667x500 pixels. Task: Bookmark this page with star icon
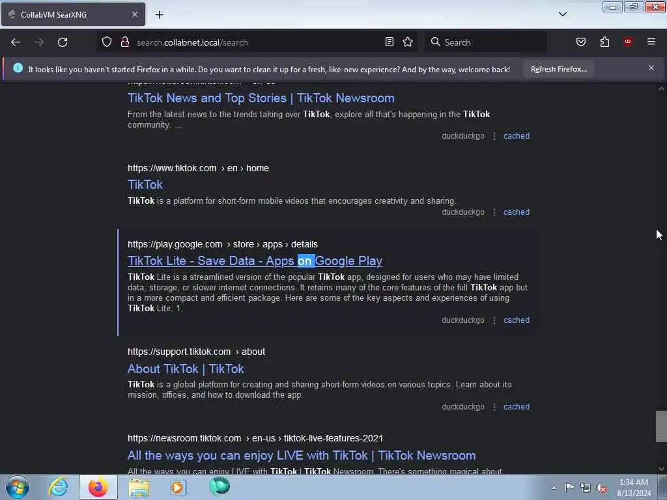pyautogui.click(x=408, y=42)
